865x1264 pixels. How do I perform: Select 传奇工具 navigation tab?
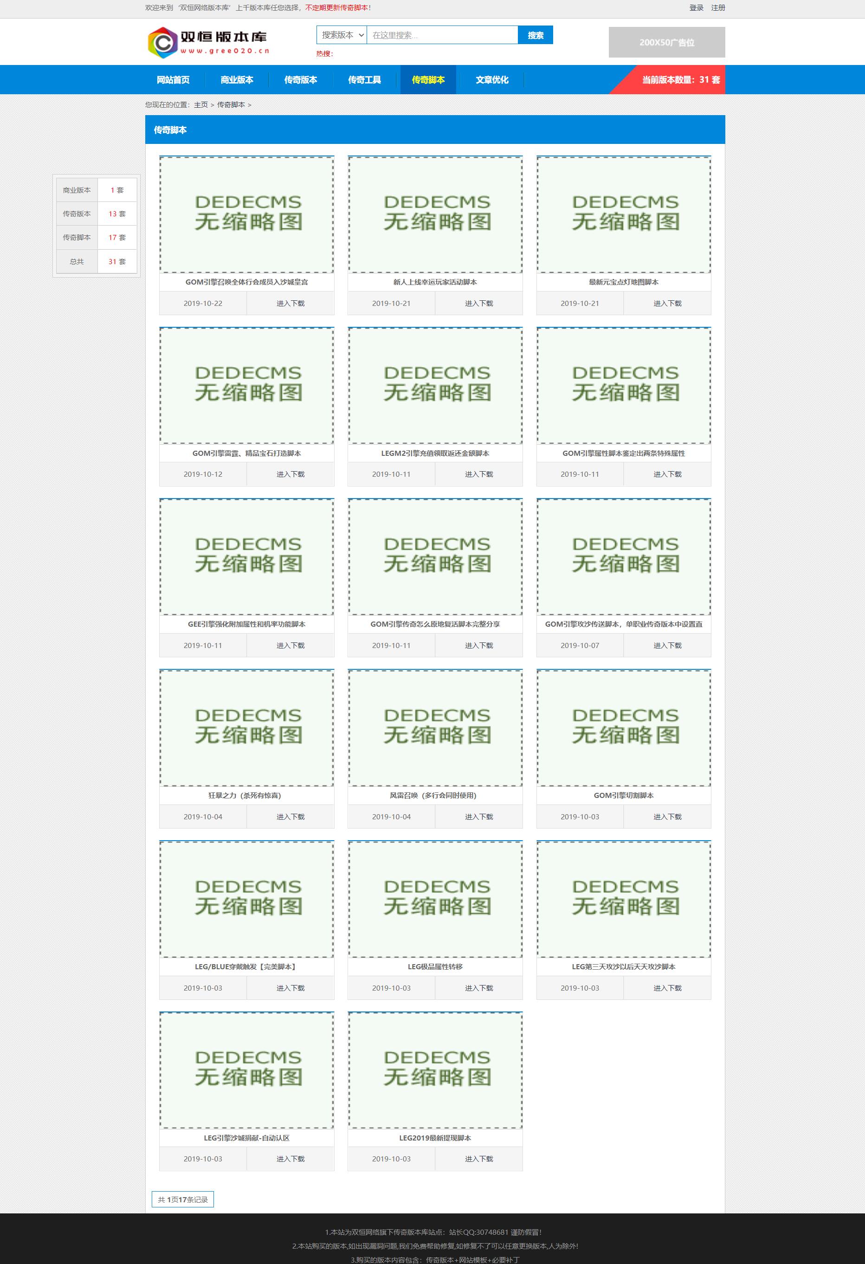pos(364,80)
